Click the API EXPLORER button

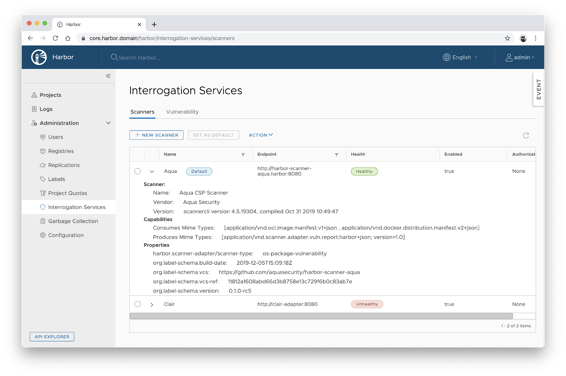(52, 337)
